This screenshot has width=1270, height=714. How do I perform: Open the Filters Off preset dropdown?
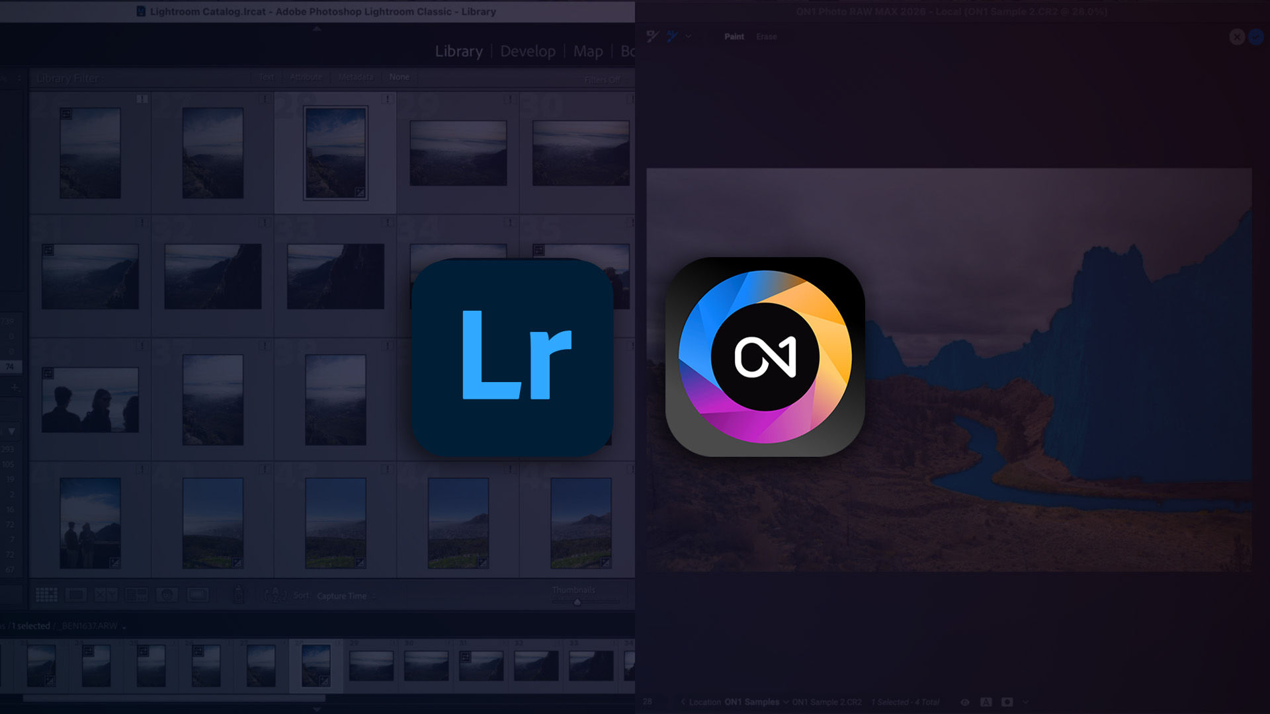click(605, 79)
